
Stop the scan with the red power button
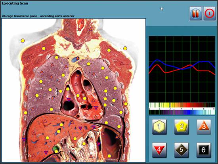pos(210,13)
